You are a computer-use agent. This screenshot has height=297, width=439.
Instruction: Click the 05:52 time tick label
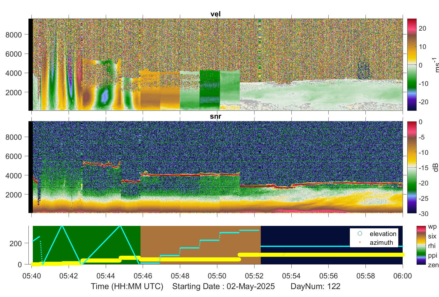click(254, 276)
